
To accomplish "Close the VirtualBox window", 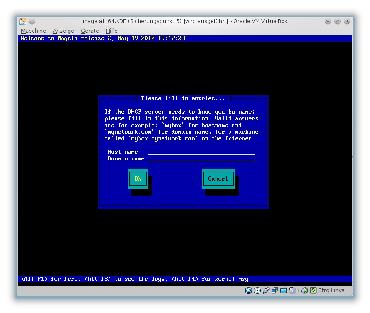I will [x=347, y=21].
